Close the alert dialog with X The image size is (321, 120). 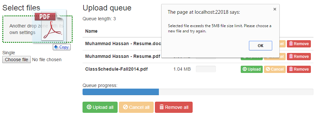(275, 9)
